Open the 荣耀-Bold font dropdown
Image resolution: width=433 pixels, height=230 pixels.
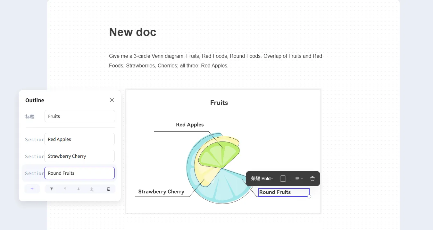pos(262,179)
